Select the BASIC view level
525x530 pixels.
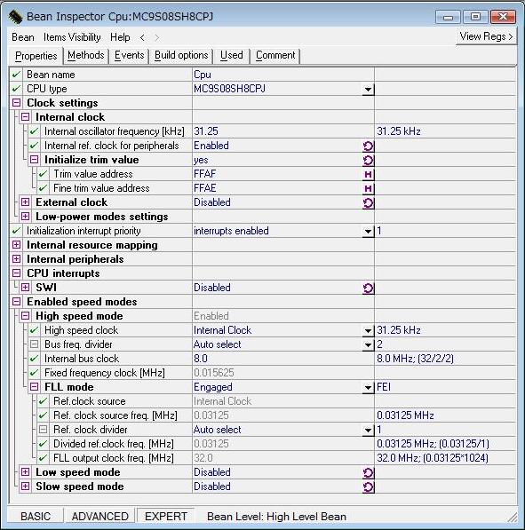(x=36, y=516)
